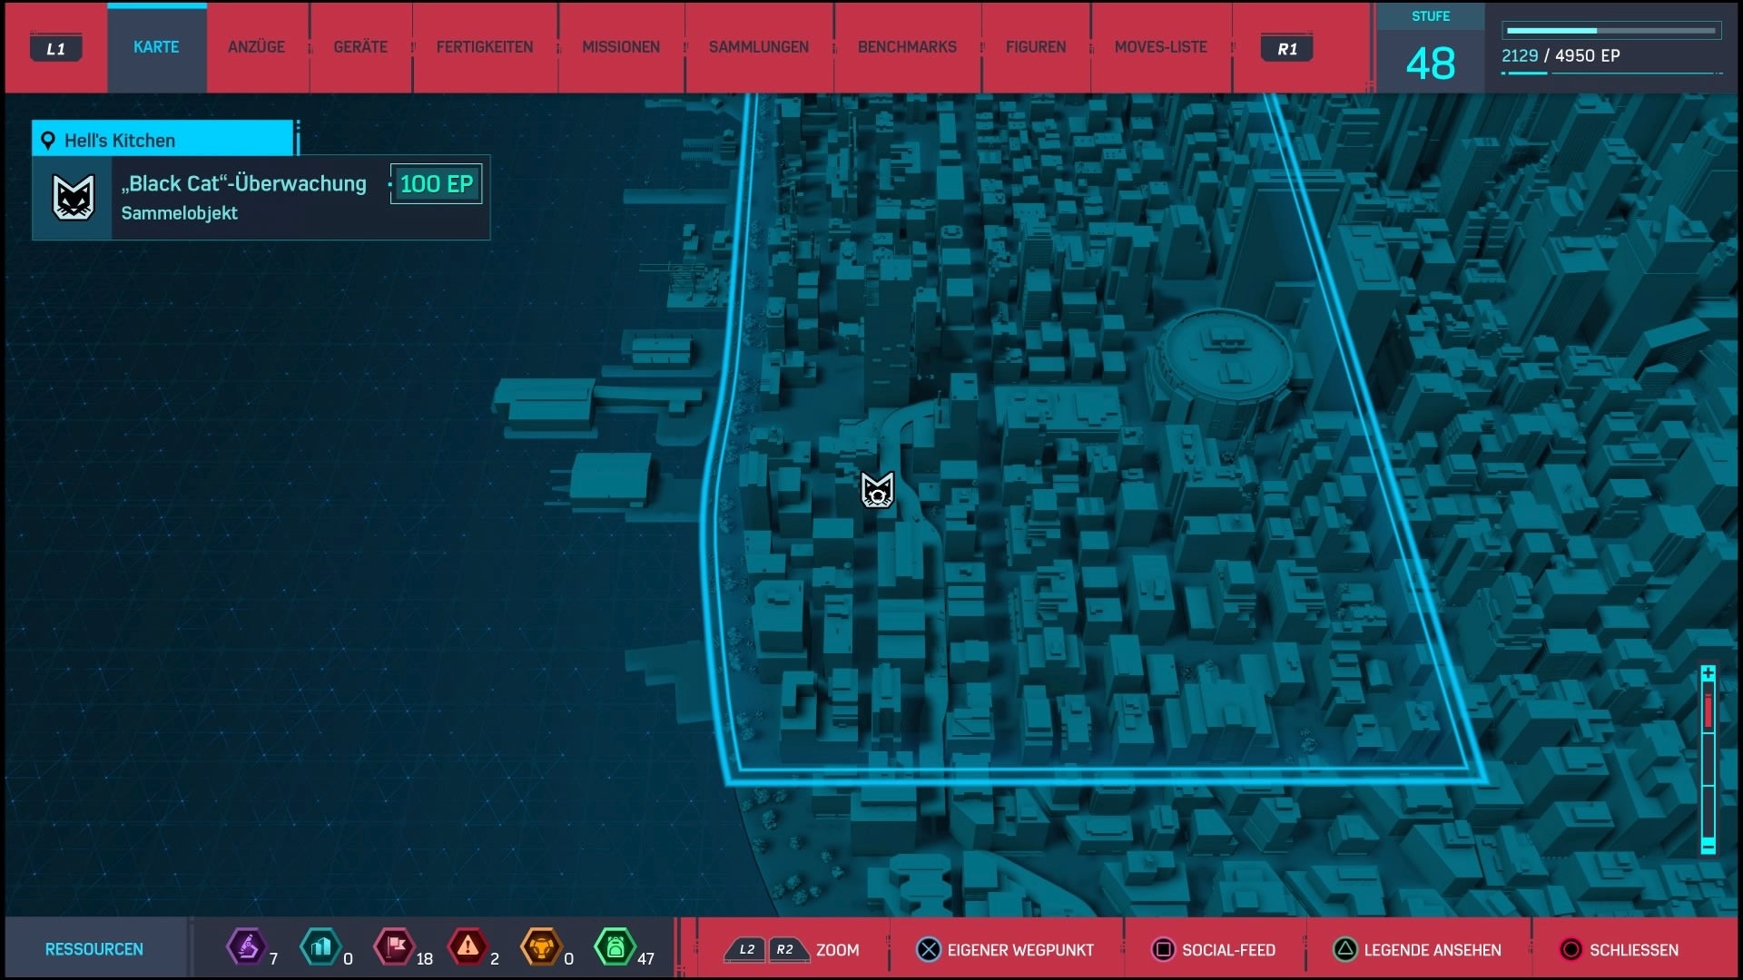Switch to the Sammlungen tab
Screen dimensions: 1743x980
pos(759,47)
